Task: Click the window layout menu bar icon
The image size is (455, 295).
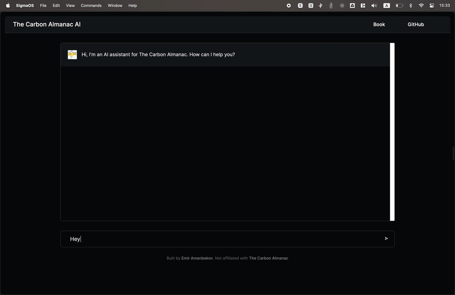Action: 363,6
